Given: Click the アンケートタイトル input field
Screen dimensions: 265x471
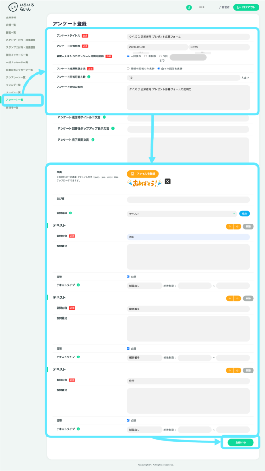Looking at the screenshot, I should (188, 37).
